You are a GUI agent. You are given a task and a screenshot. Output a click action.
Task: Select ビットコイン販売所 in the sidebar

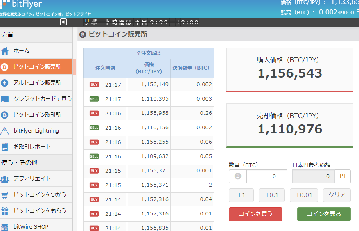tap(36, 67)
